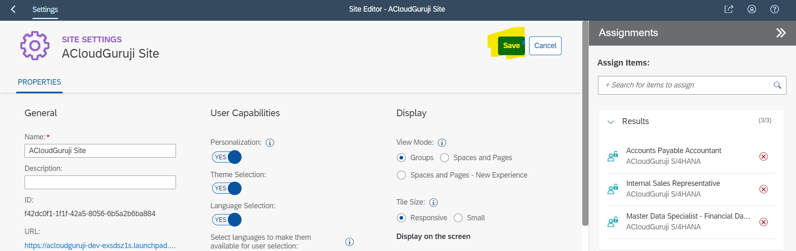Open the user profile icon
This screenshot has height=251, width=796.
click(752, 9)
